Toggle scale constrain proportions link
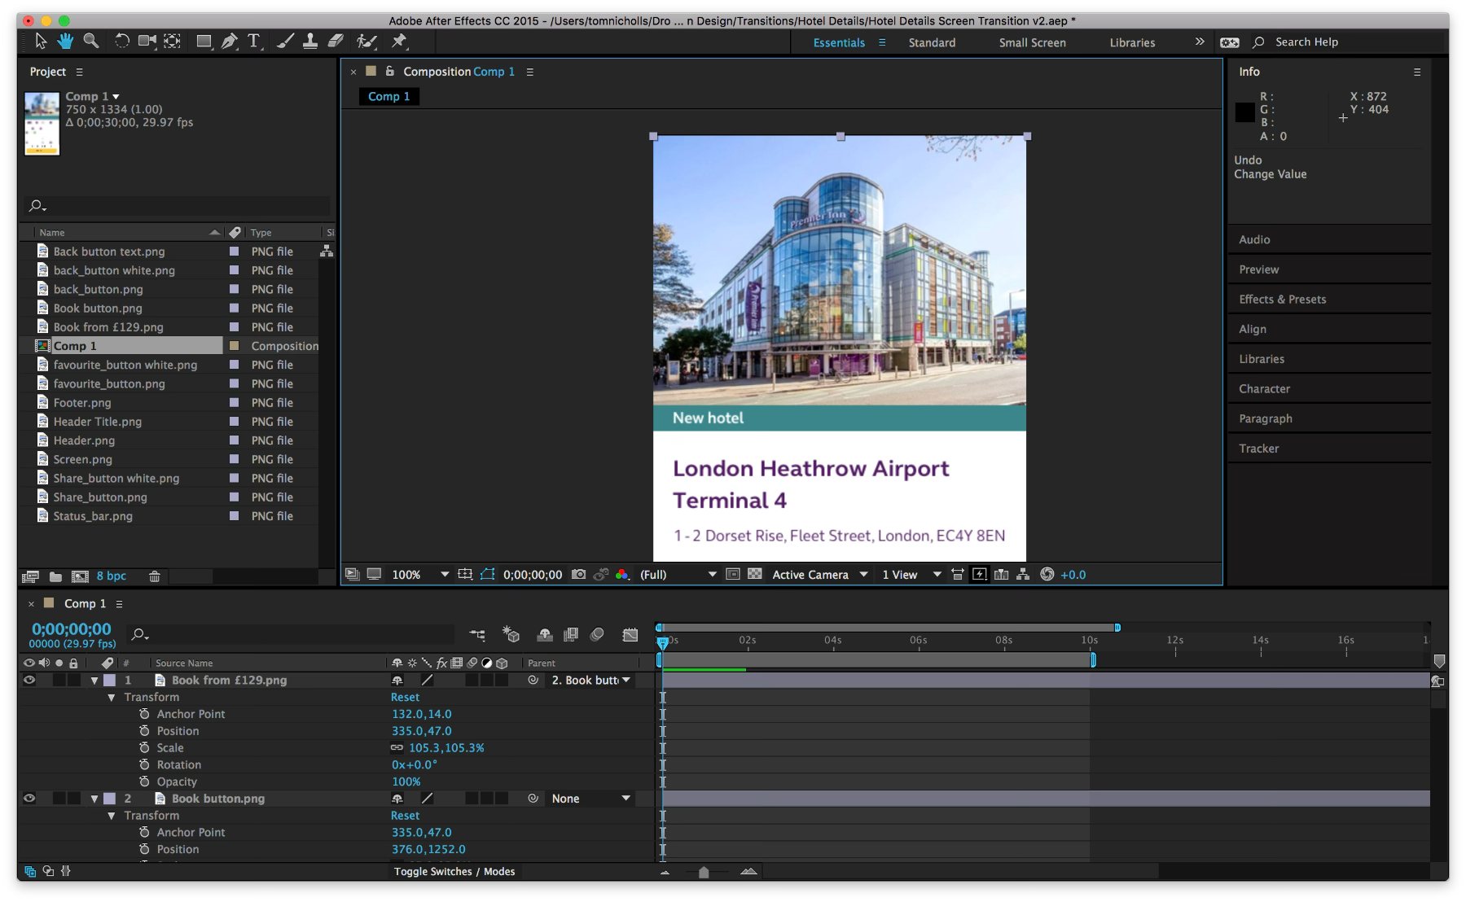1466x902 pixels. click(x=397, y=747)
